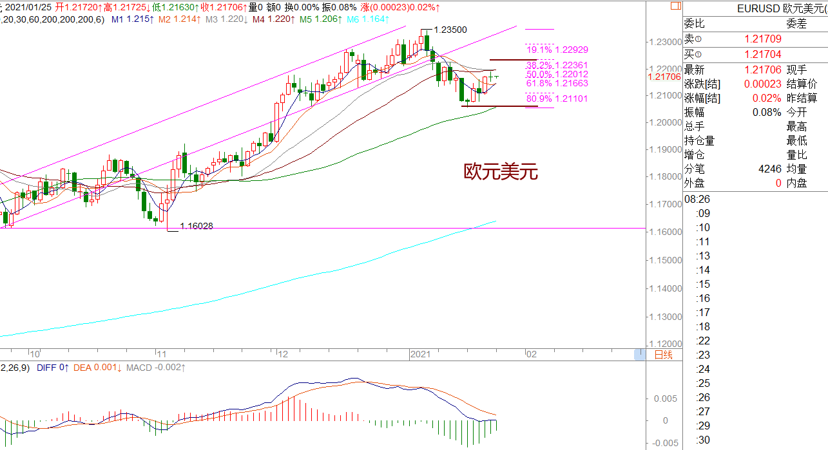Click the M1 1.215 moving average label

(x=133, y=20)
